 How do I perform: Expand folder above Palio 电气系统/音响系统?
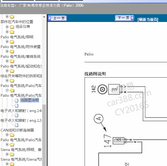coord(7,51)
